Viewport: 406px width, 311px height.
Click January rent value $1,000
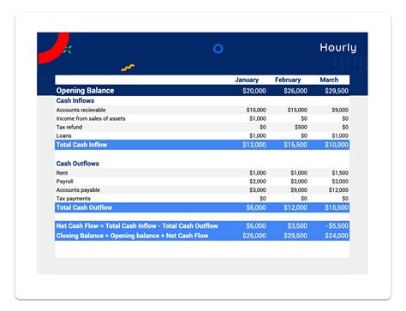pos(258,173)
